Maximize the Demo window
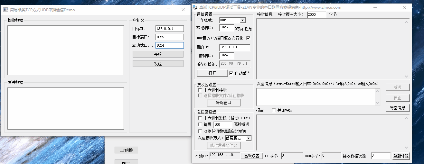The height and width of the screenshot is (164, 424). click(x=168, y=10)
